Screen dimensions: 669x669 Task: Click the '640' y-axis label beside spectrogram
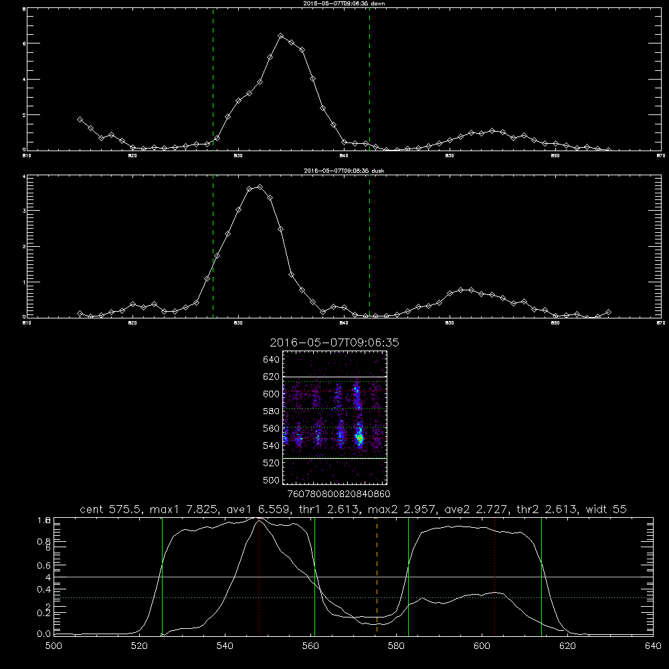272,360
